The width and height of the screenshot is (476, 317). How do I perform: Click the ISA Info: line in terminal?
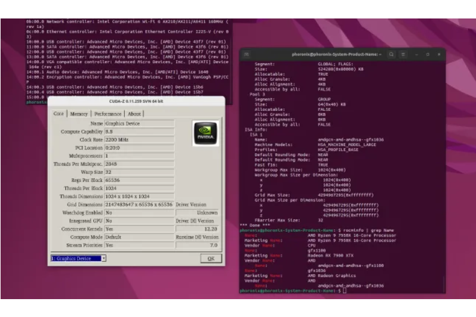(x=256, y=129)
